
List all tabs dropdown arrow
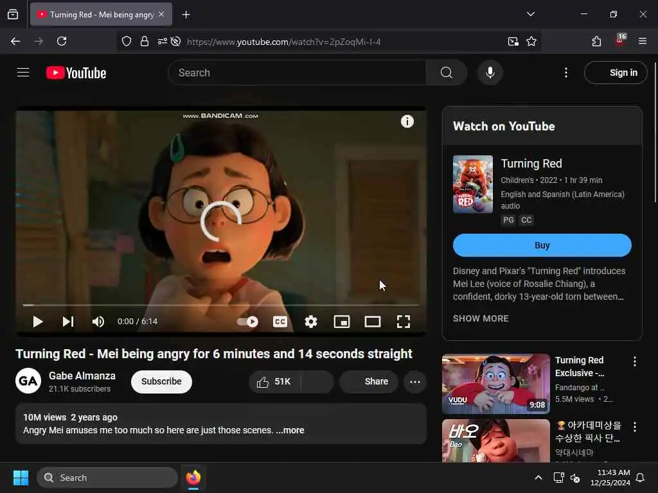pyautogui.click(x=530, y=14)
